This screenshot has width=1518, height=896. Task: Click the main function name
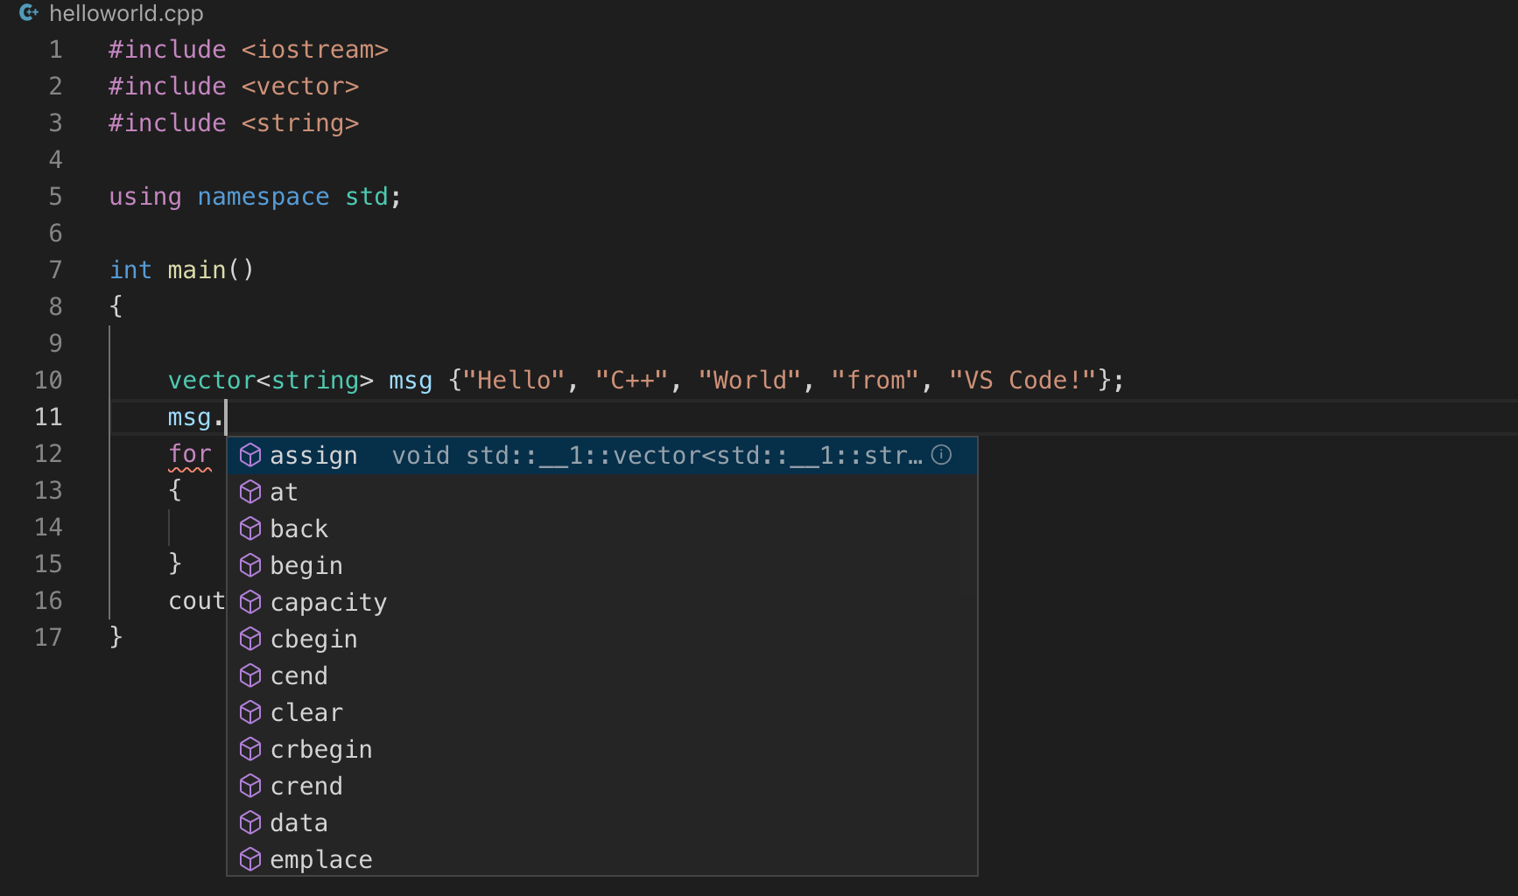(197, 269)
